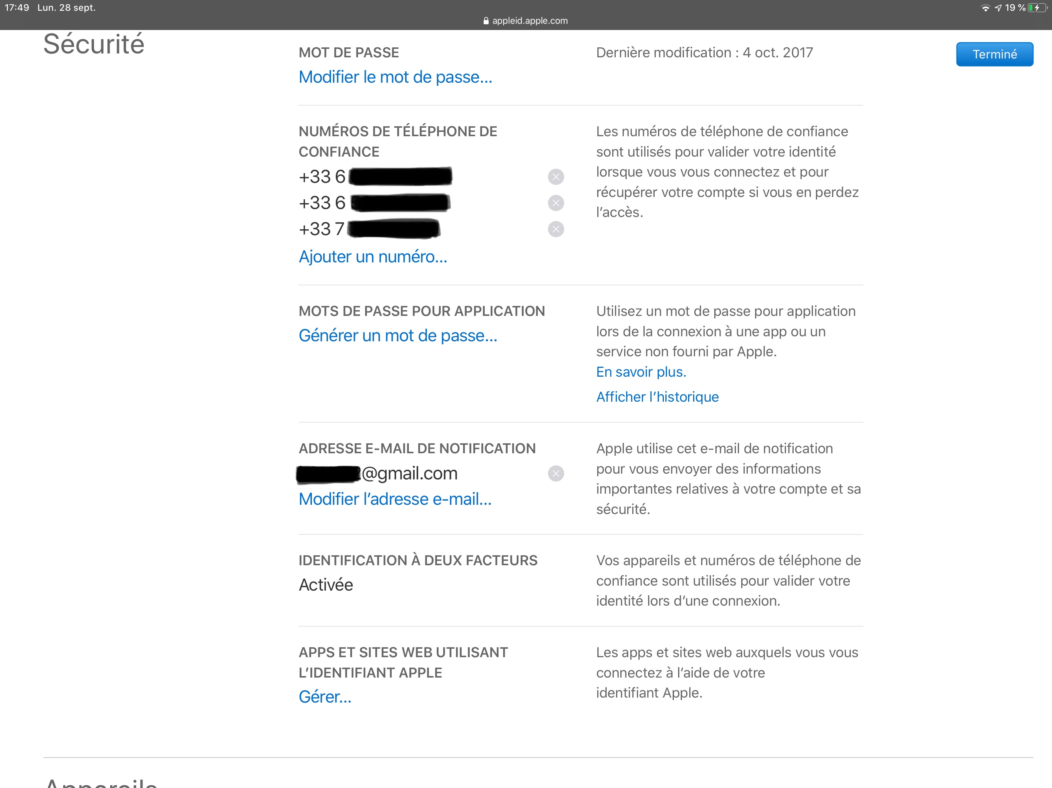The image size is (1052, 788).
Task: Click Modifier l'adresse e-mail link
Action: pos(395,499)
